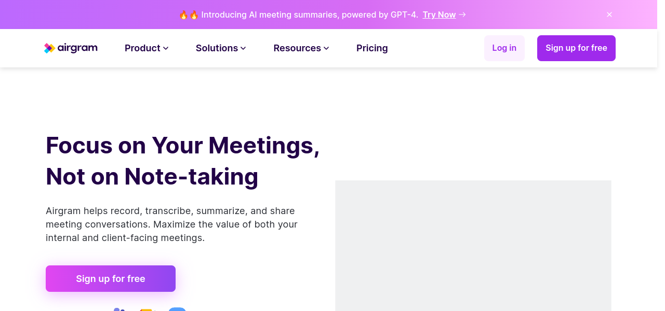Open the Solutions menu label
The height and width of the screenshot is (311, 665).
[x=217, y=48]
